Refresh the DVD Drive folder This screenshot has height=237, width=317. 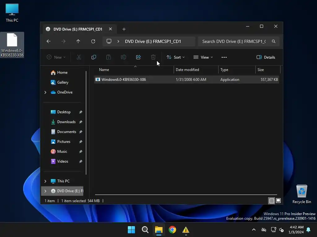[93, 41]
